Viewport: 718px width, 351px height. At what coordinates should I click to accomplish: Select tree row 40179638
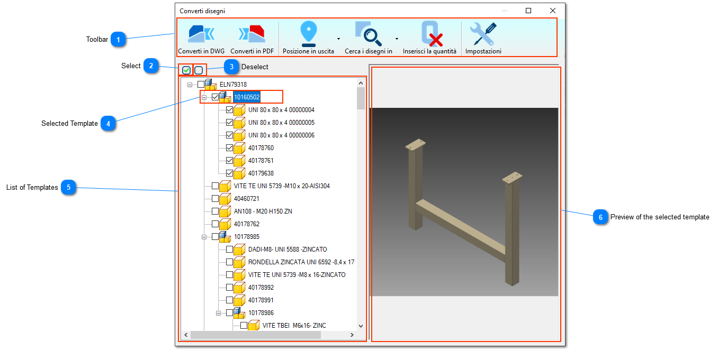pos(261,173)
